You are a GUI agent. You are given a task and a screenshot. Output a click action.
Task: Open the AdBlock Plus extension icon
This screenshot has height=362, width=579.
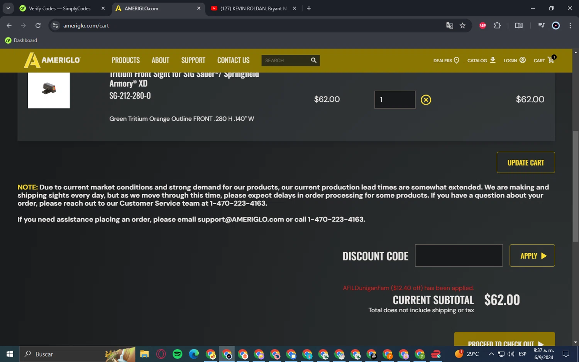click(482, 25)
